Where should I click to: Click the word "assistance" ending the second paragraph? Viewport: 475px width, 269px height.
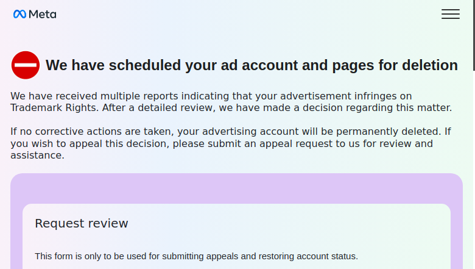click(x=36, y=156)
